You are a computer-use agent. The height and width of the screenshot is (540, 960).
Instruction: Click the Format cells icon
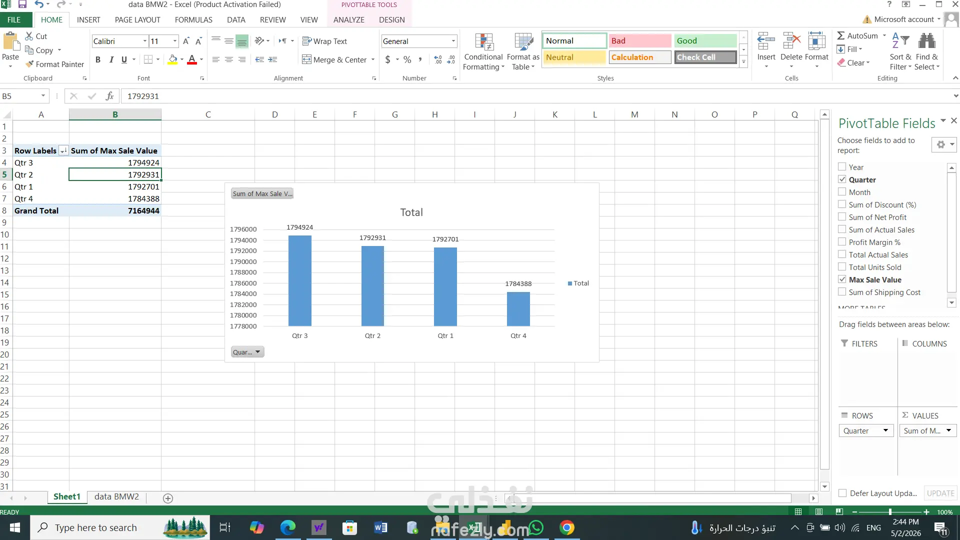click(816, 41)
